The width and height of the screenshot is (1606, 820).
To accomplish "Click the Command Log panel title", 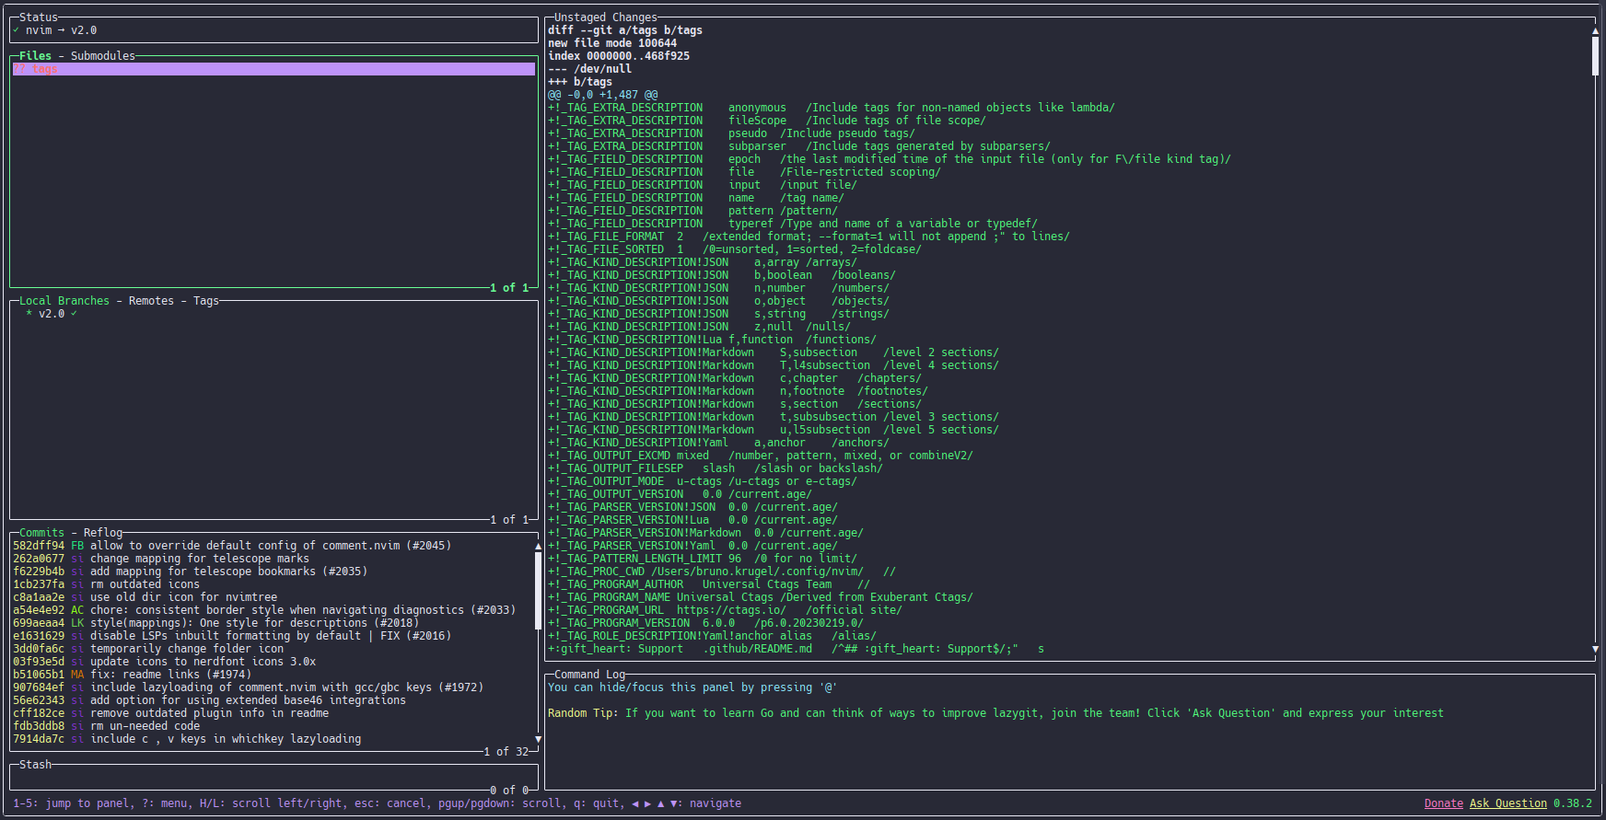I will [x=589, y=675].
